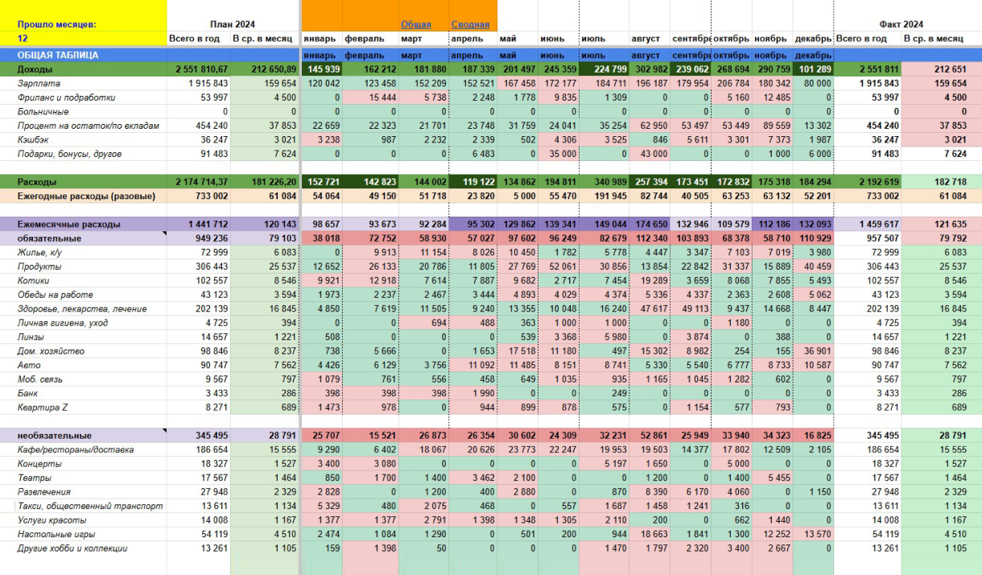982x575 pixels.
Task: Click planned monthly expenses 181 226,20
Action: pos(274,182)
